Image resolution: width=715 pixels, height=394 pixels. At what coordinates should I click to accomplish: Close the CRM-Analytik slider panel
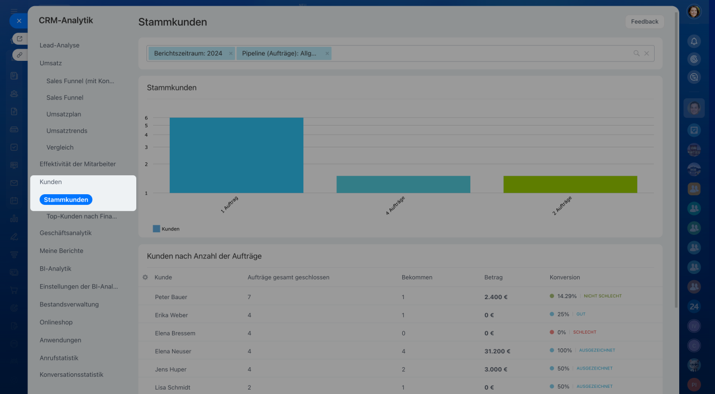click(x=18, y=21)
